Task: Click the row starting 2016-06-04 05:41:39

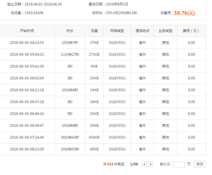Action: tap(103, 66)
